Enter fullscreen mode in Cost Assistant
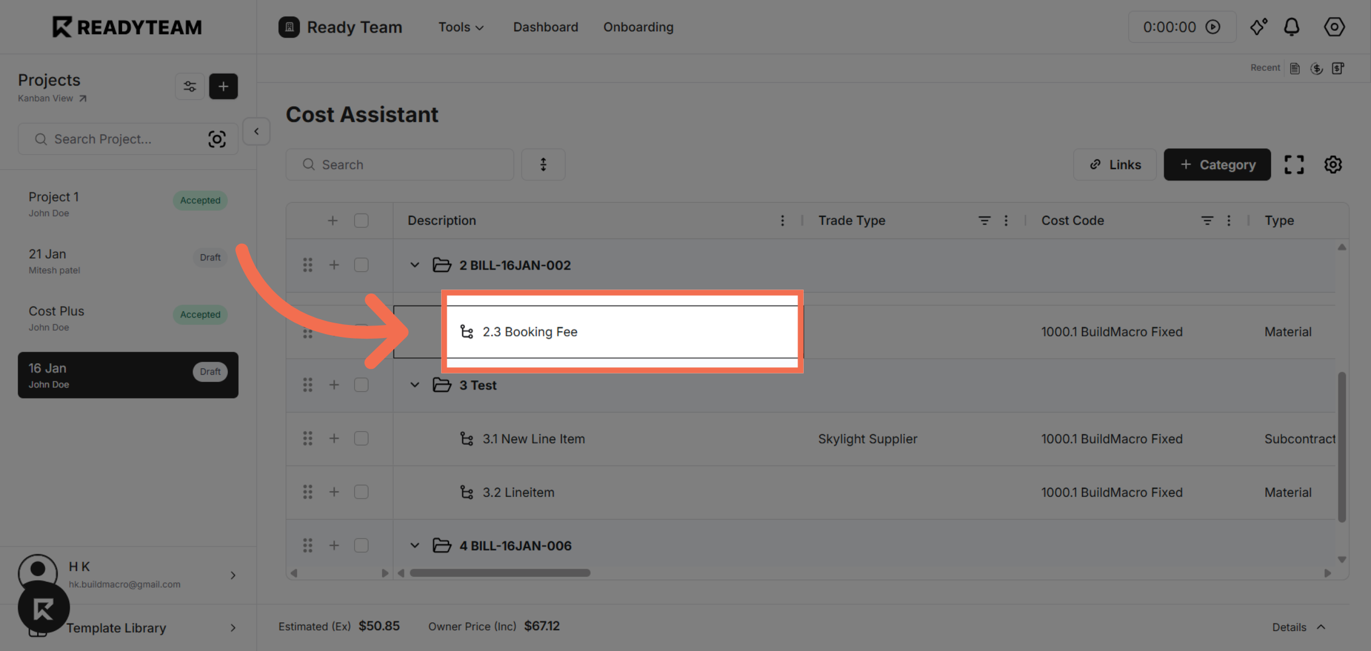The image size is (1371, 651). 1294,164
